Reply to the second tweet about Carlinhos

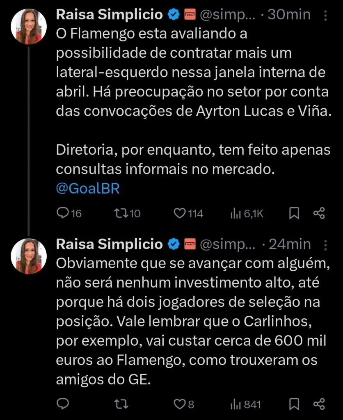point(62,404)
